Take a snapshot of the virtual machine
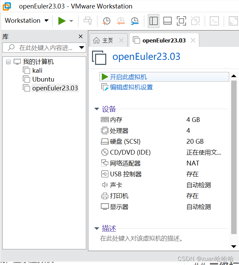 106,21
